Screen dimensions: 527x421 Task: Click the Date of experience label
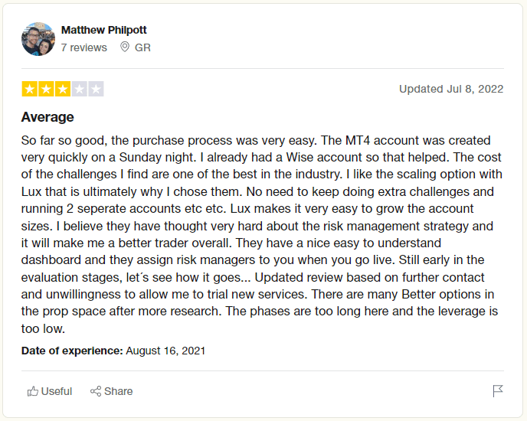coord(72,351)
